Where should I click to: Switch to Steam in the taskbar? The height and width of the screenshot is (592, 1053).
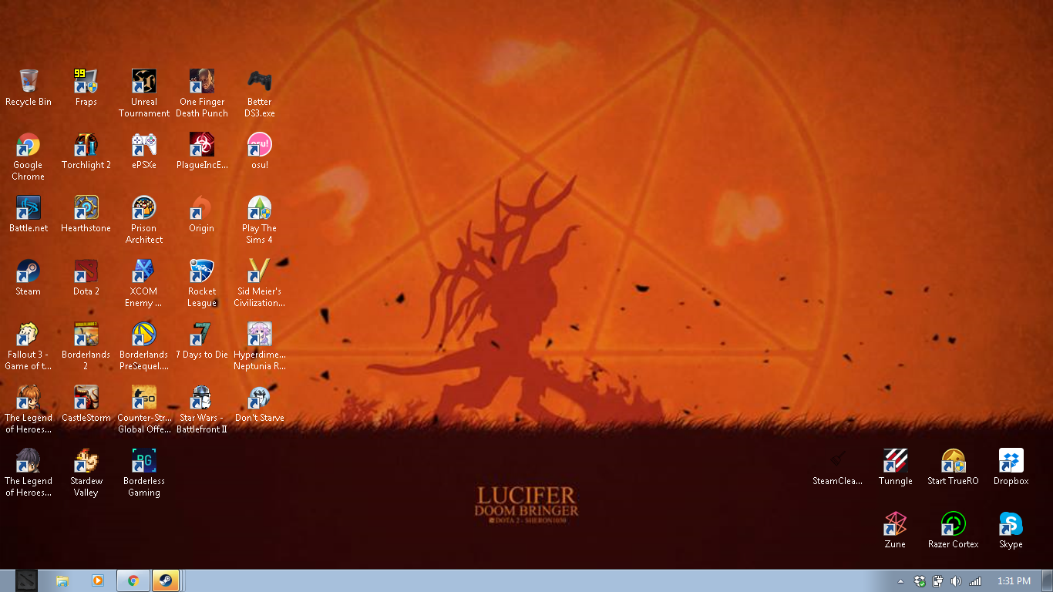166,580
